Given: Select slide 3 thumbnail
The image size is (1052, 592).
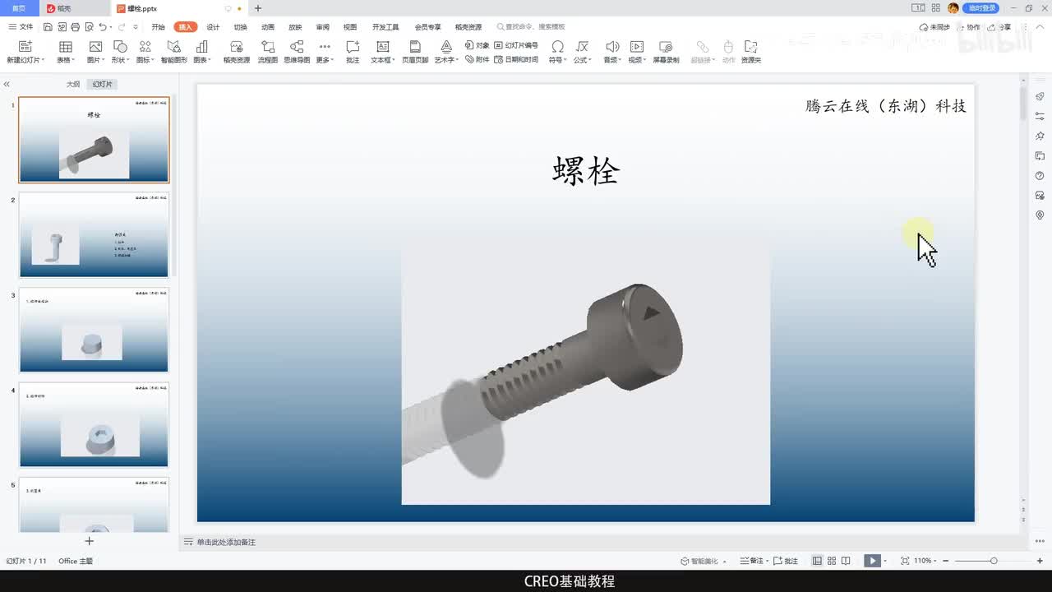Looking at the screenshot, I should (x=94, y=330).
